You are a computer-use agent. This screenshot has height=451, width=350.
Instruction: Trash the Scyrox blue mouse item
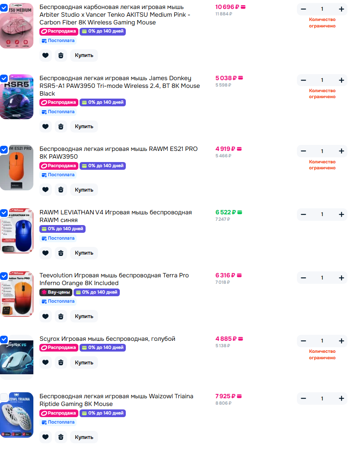(x=61, y=363)
